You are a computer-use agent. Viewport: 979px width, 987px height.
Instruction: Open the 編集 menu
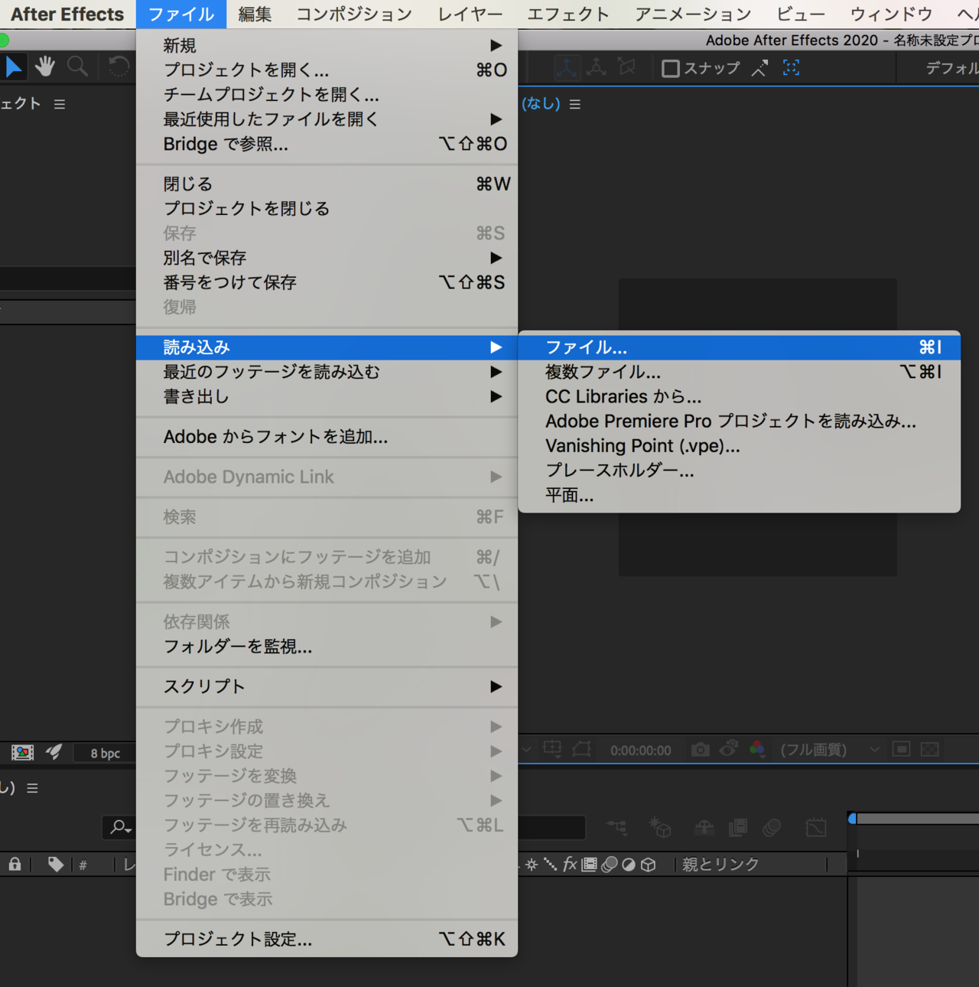pos(255,14)
